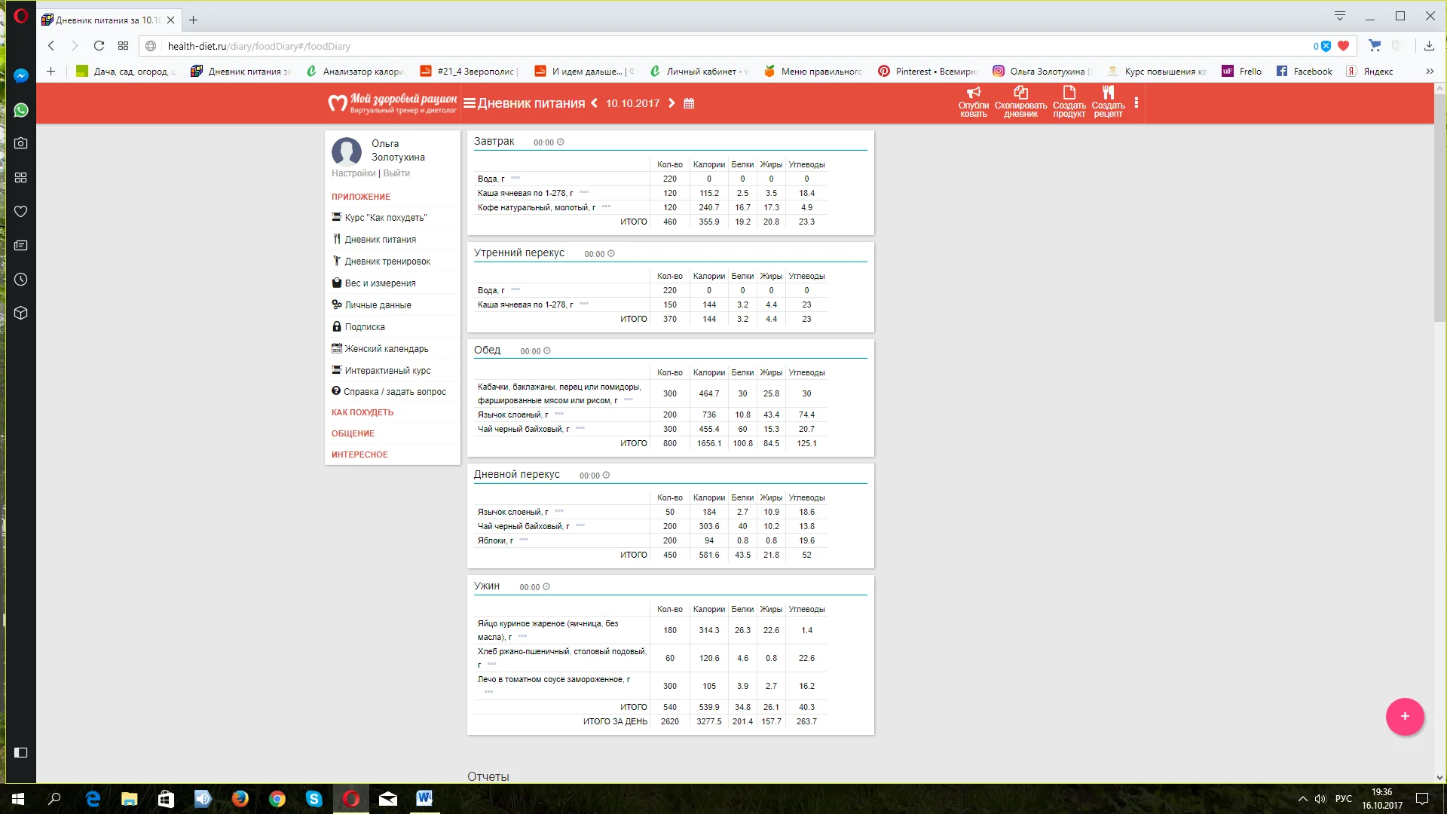Open the calendar date picker icon

(x=689, y=104)
